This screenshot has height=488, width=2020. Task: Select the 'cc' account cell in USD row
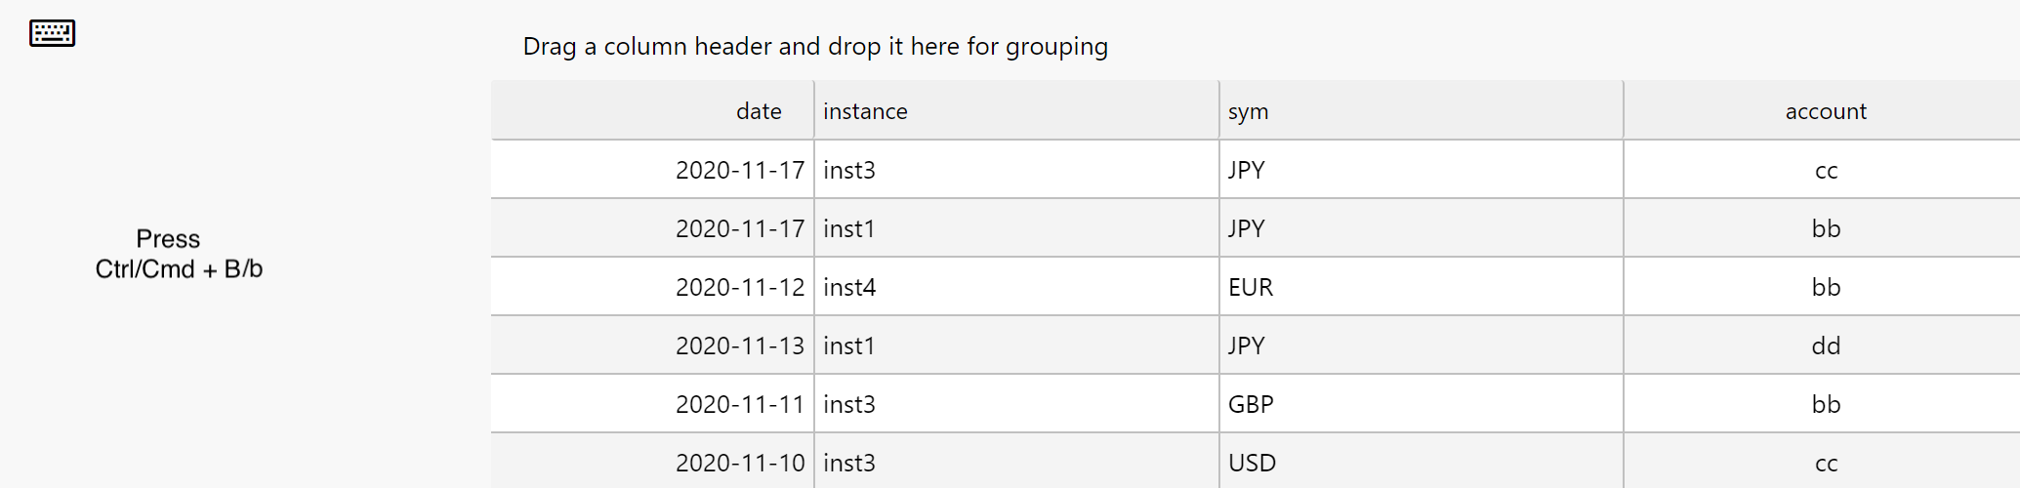coord(1826,463)
